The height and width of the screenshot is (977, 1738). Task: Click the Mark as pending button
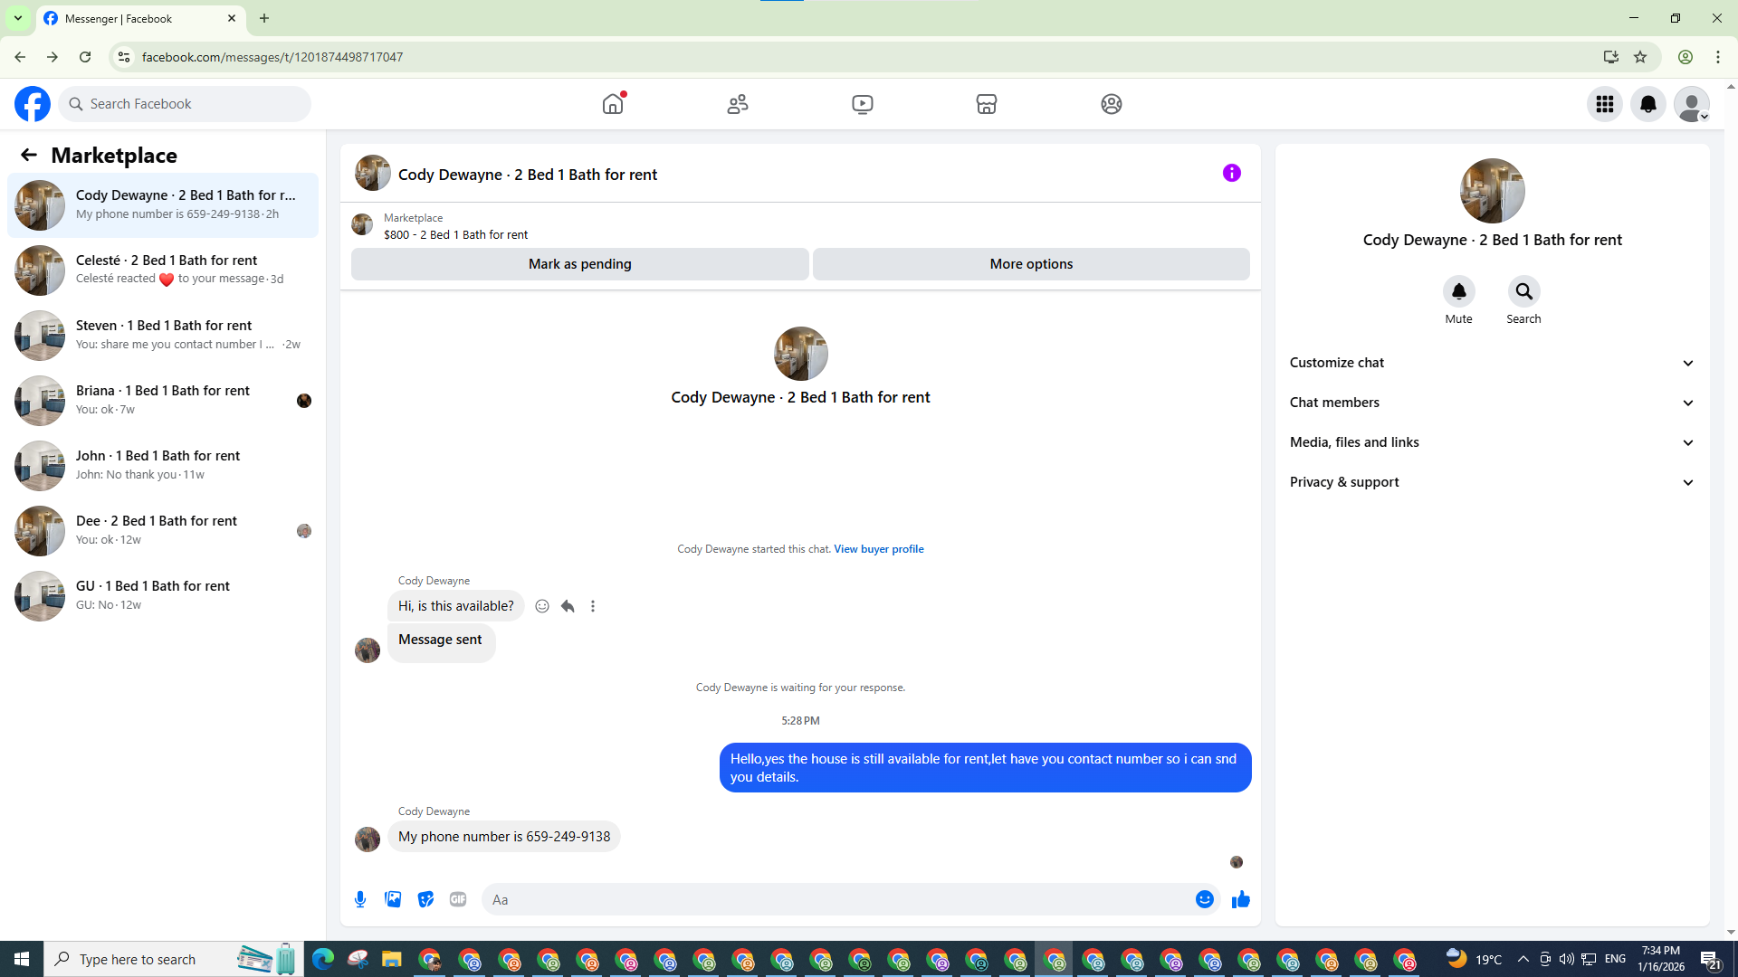579,264
